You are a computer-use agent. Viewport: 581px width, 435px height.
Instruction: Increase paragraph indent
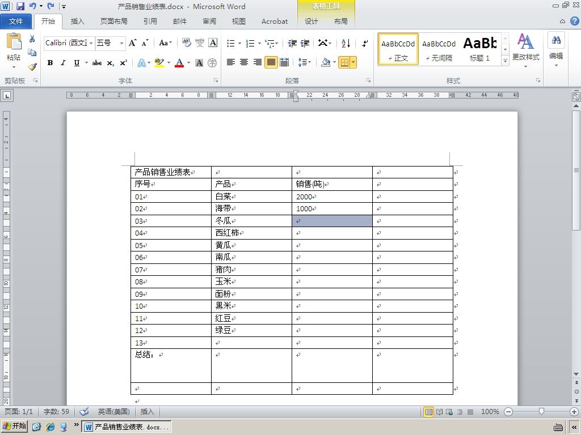pyautogui.click(x=305, y=43)
